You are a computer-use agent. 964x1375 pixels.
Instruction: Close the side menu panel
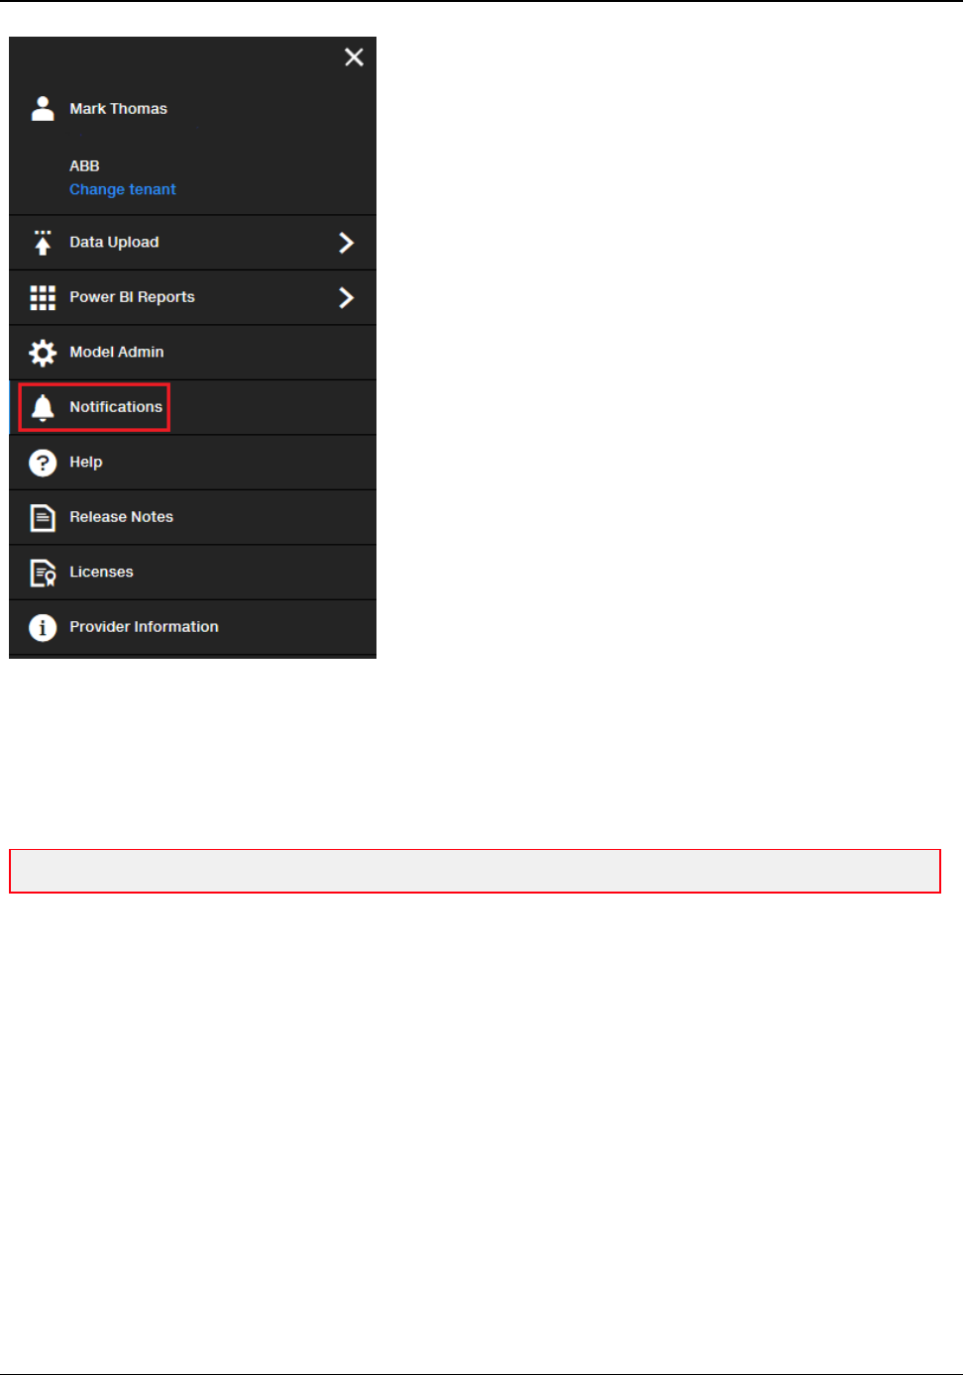[x=354, y=57]
